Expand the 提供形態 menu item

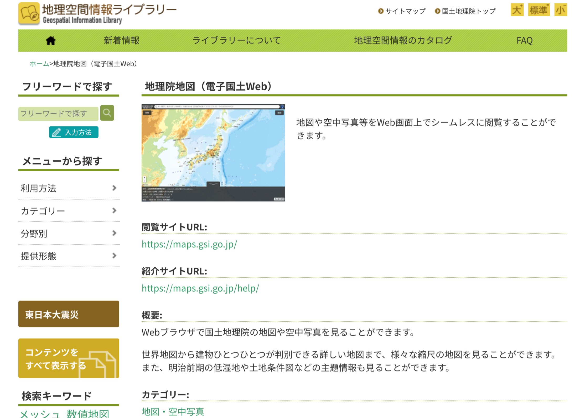(x=69, y=256)
